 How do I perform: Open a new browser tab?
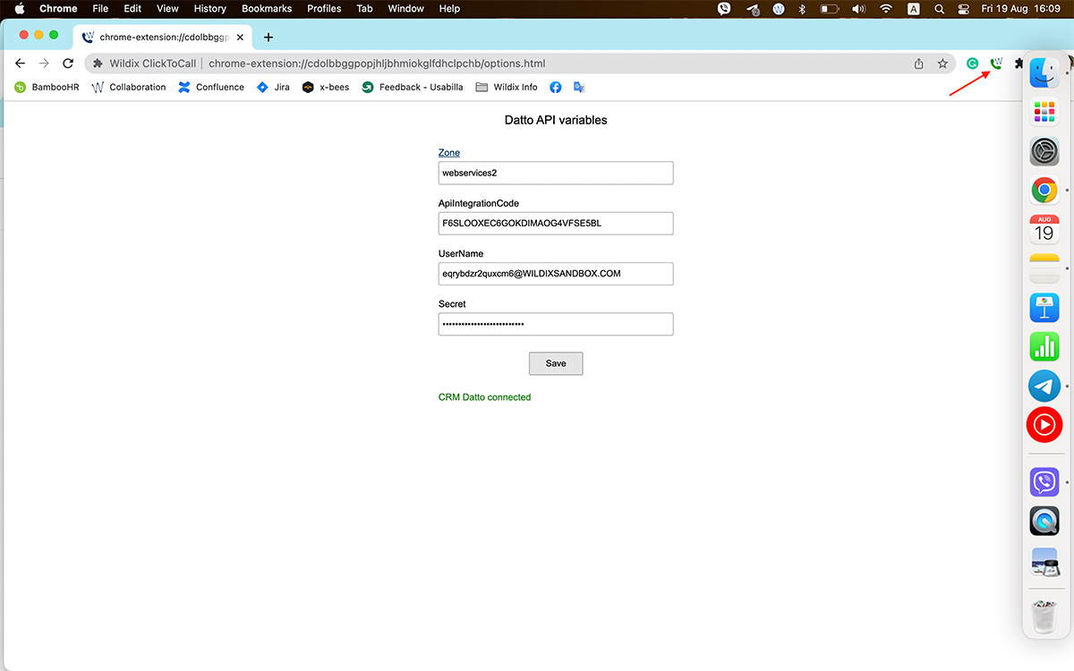point(268,38)
